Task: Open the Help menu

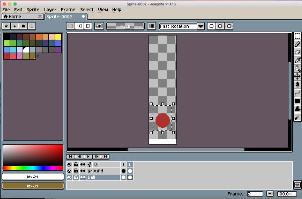Action: click(117, 10)
